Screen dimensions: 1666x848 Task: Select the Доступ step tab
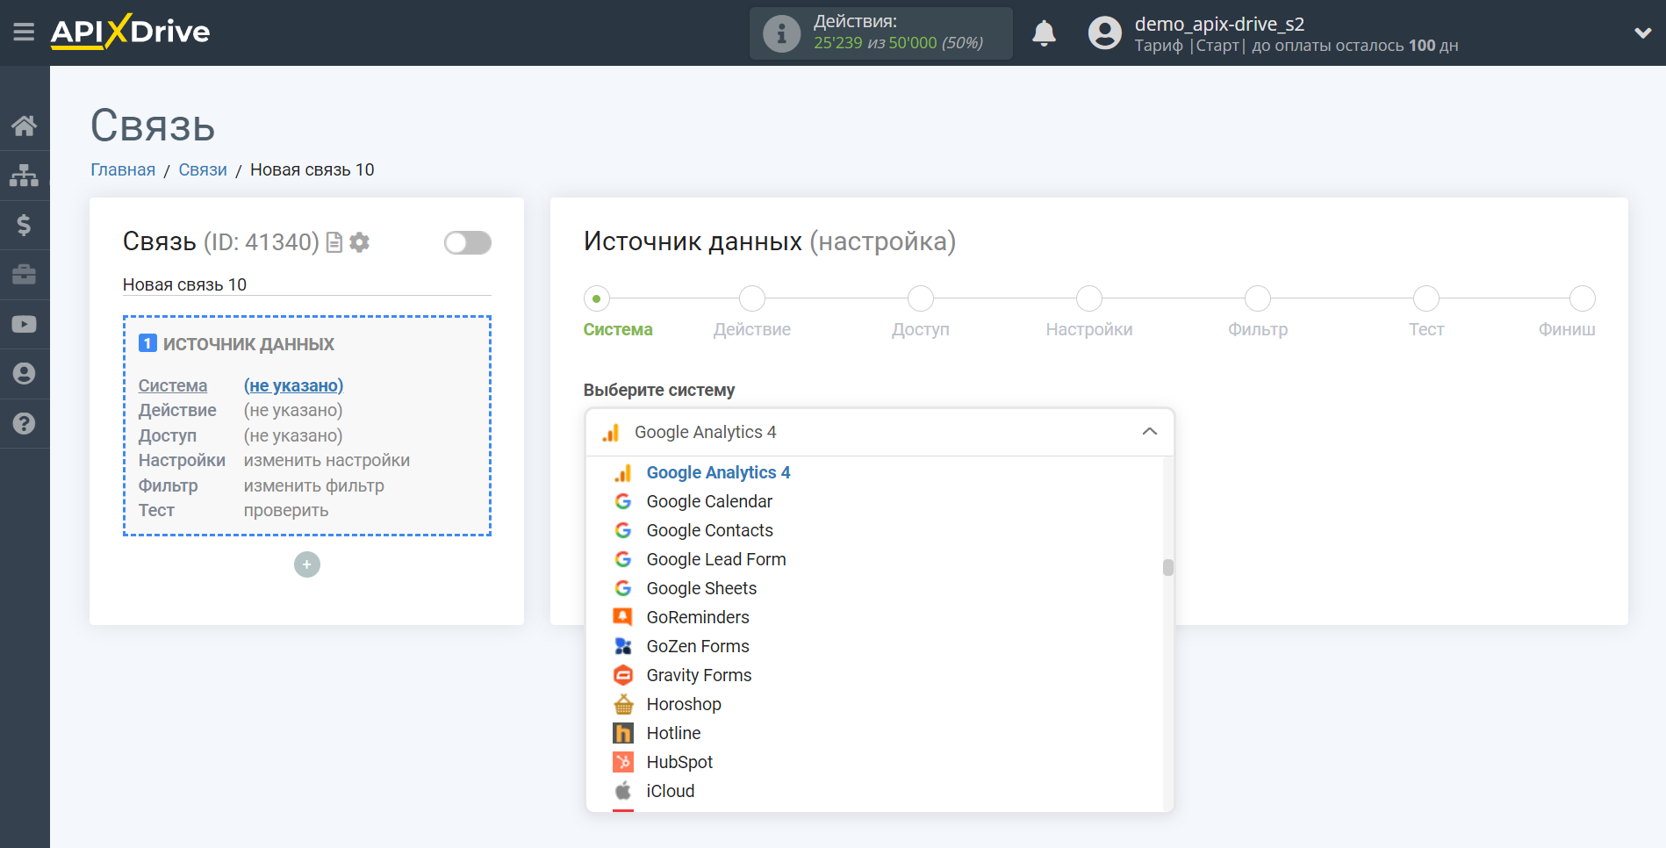pos(921,313)
